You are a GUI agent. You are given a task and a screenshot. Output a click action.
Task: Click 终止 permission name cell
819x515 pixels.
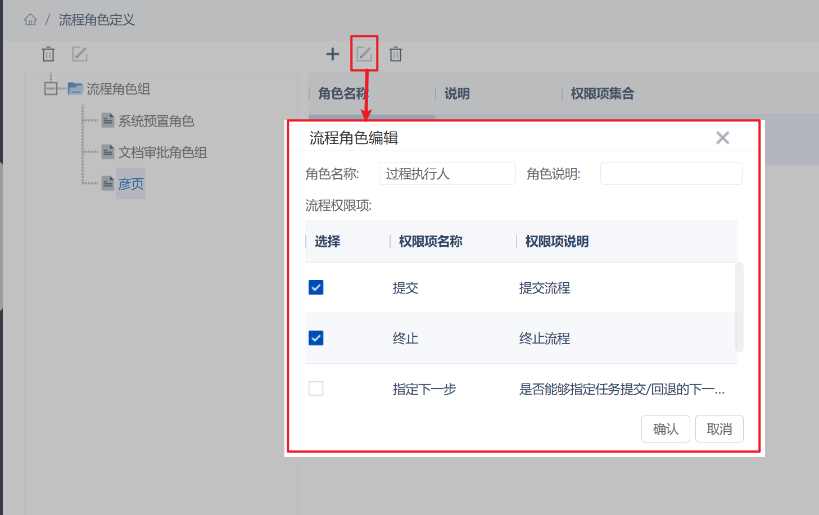405,338
